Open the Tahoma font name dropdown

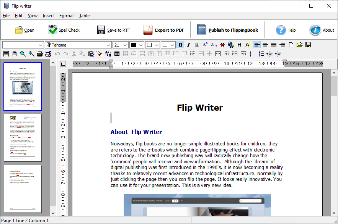tap(108, 45)
